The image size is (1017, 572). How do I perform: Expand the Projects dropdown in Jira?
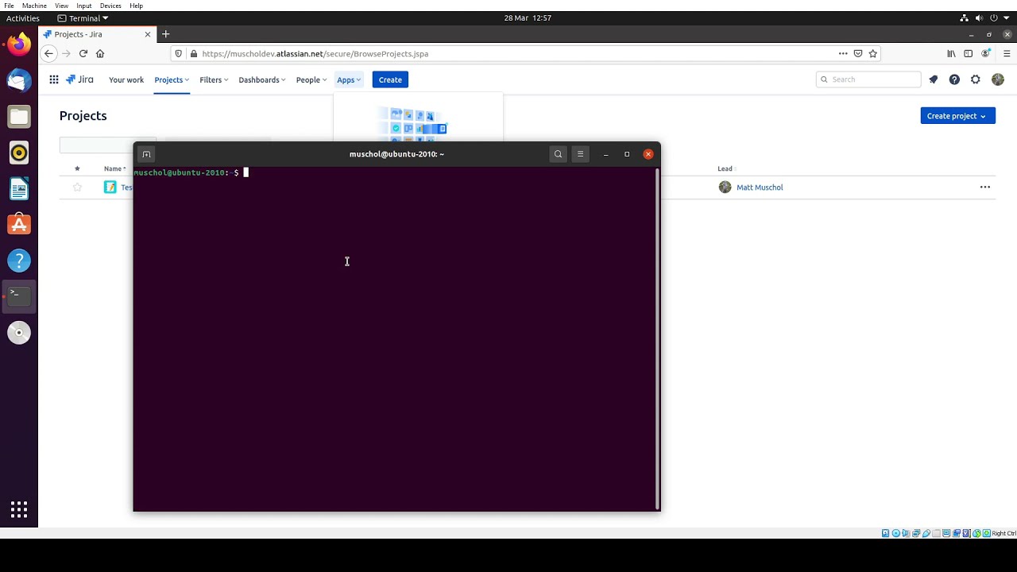tap(172, 79)
